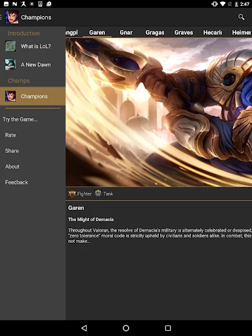Image resolution: width=252 pixels, height=336 pixels.
Task: Open the About entry
Action: pyautogui.click(x=33, y=167)
